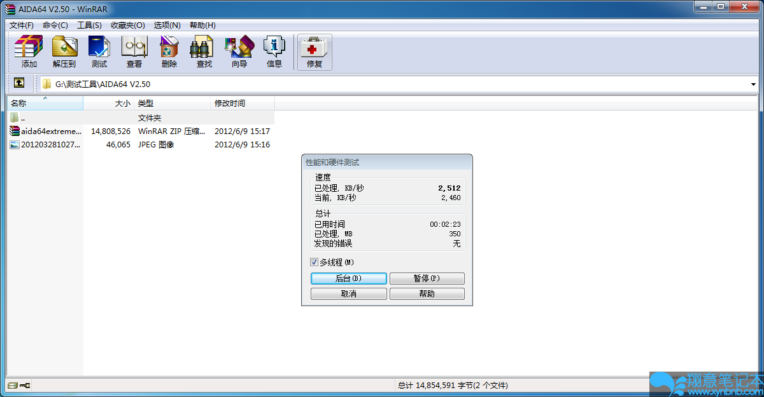Click the 解压到 (Extract to) toolbar icon
Image resolution: width=764 pixels, height=397 pixels.
64,47
